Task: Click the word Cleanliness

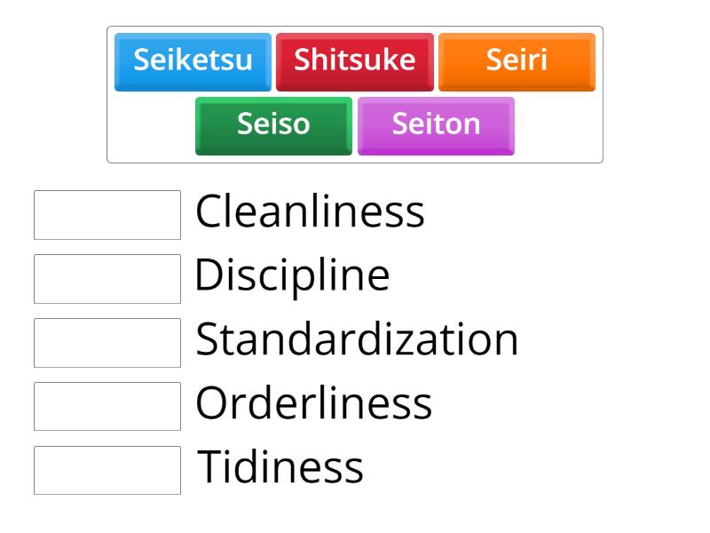Action: point(311,211)
